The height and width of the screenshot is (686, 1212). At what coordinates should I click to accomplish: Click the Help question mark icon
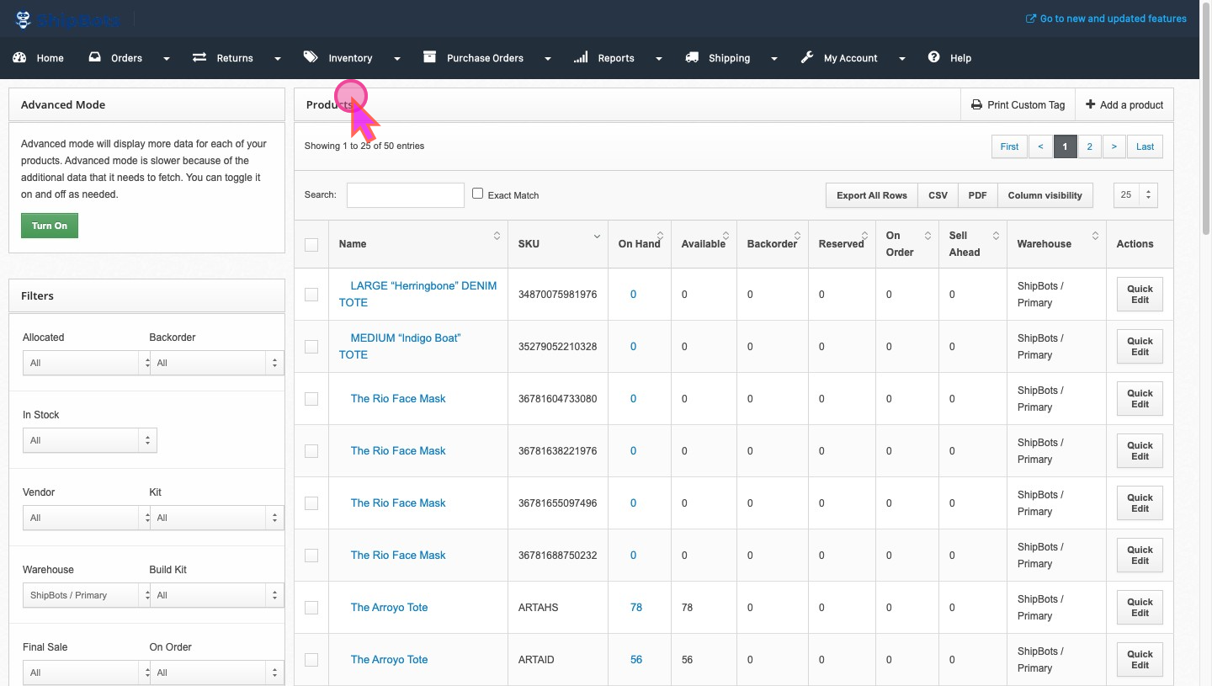click(933, 57)
